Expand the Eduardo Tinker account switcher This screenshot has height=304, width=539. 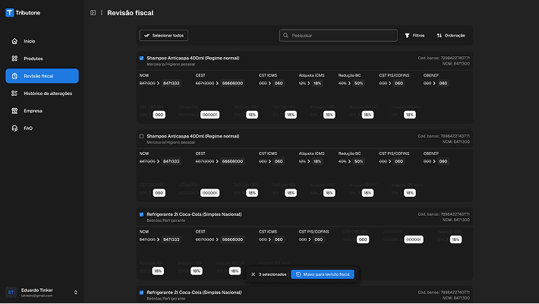(x=76, y=293)
